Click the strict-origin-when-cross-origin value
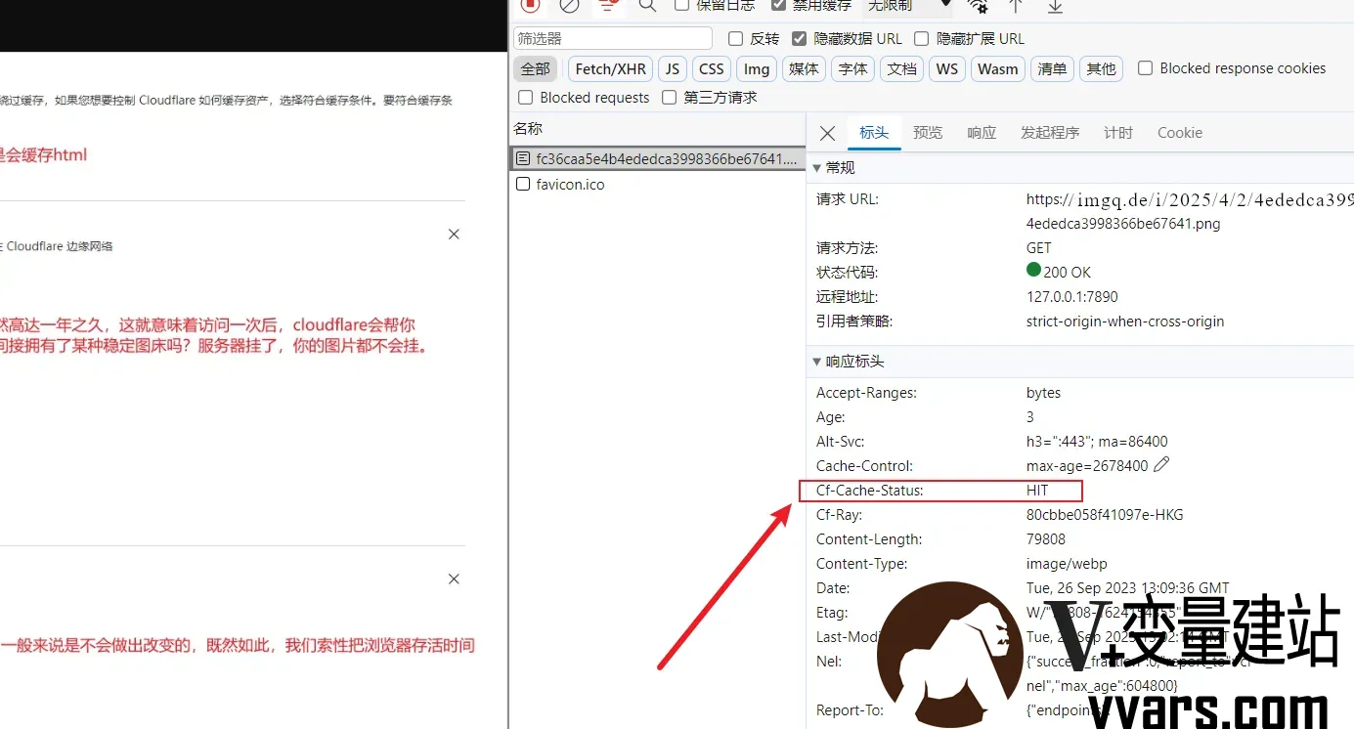This screenshot has width=1354, height=729. tap(1125, 322)
